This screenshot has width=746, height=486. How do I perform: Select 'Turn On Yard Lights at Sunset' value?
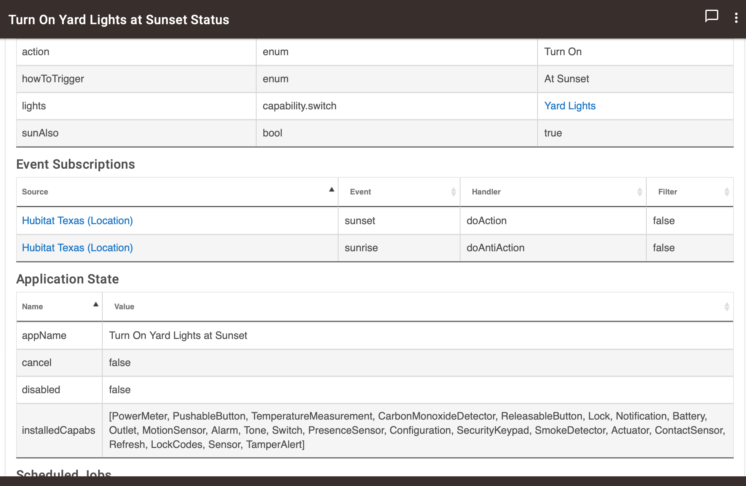418,335
